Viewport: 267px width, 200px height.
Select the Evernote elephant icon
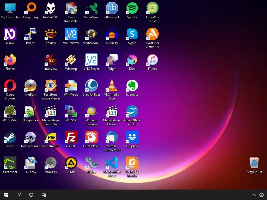tap(132, 85)
